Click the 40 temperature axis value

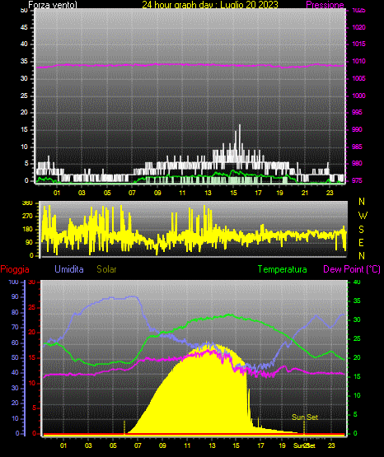pyautogui.click(x=357, y=282)
